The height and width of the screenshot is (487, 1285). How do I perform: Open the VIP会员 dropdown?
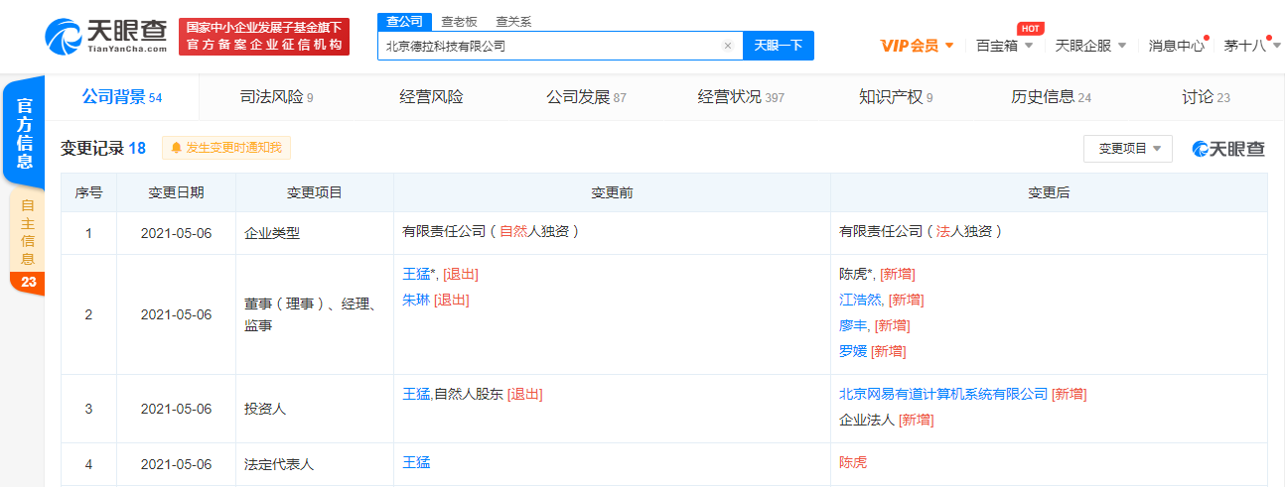[917, 46]
